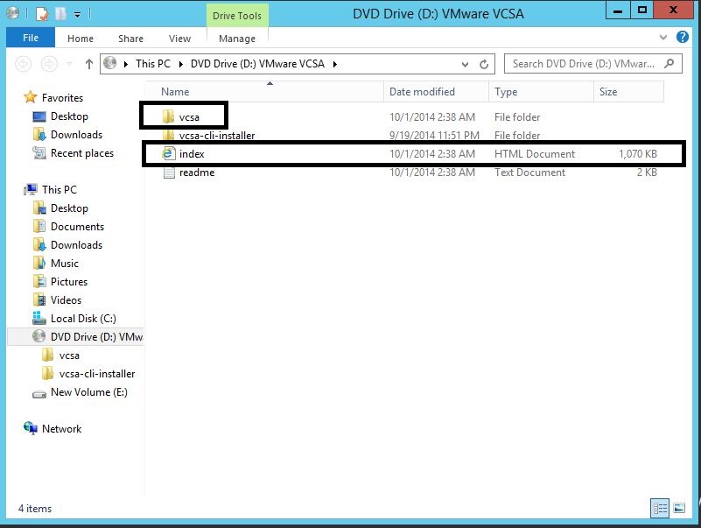Click the Properties icon in the quick access toolbar
The image size is (701, 528).
41,14
